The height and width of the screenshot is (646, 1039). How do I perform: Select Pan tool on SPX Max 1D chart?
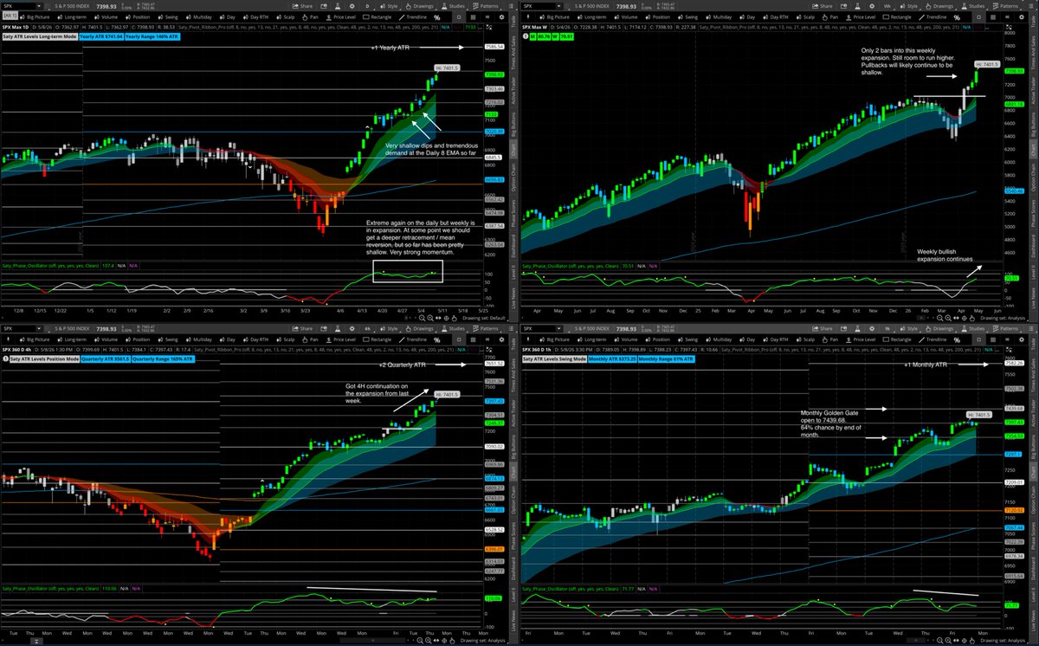310,17
